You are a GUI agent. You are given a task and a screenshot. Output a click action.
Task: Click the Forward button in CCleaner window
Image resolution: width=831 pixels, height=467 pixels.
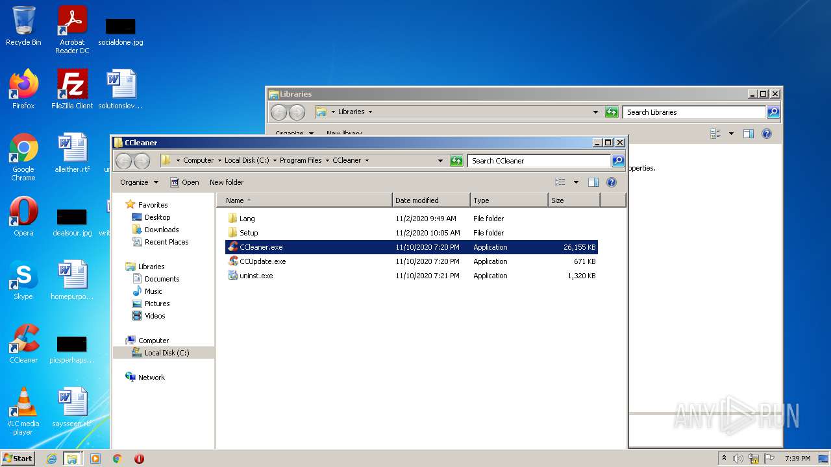click(142, 161)
